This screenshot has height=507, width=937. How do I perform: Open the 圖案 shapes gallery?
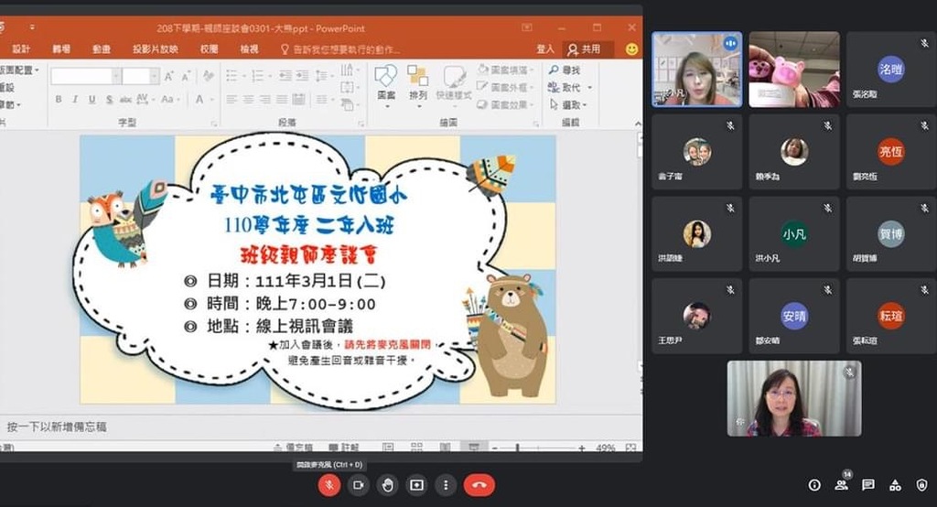pyautogui.click(x=386, y=85)
